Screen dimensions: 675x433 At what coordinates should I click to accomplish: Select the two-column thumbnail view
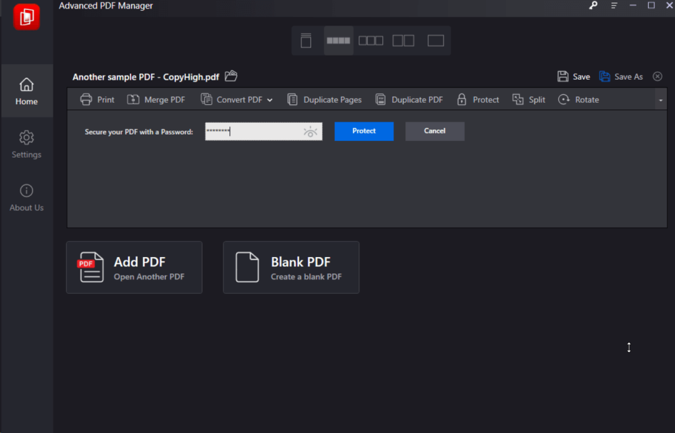tap(403, 40)
